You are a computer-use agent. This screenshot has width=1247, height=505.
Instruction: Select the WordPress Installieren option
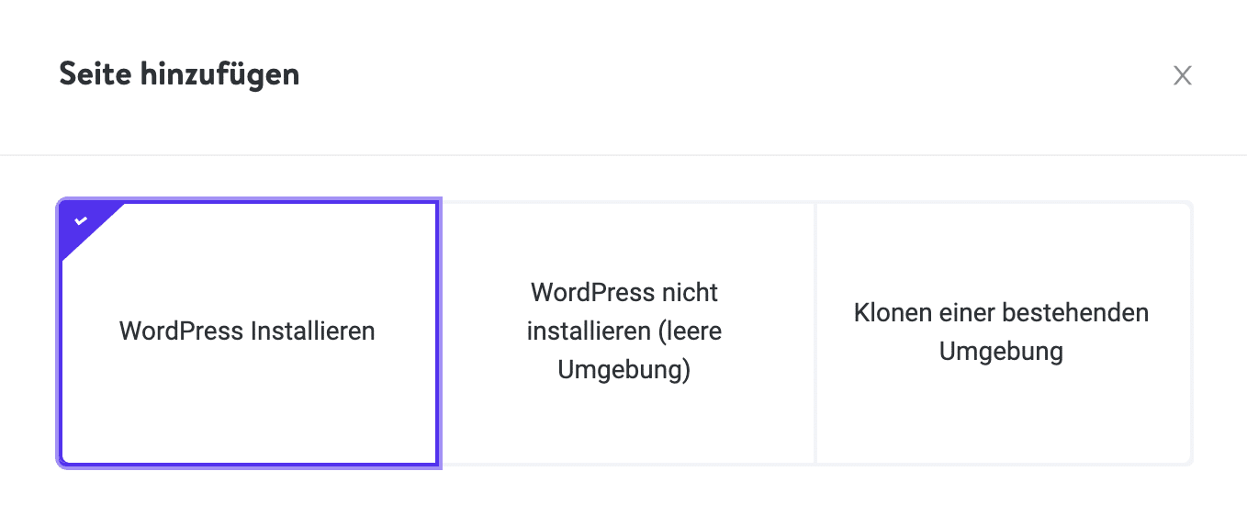coord(248,332)
